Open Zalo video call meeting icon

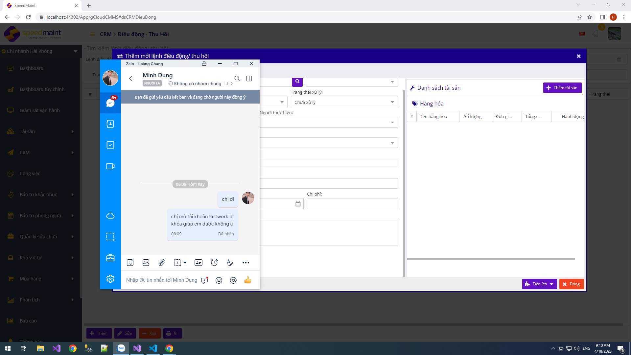click(x=110, y=166)
